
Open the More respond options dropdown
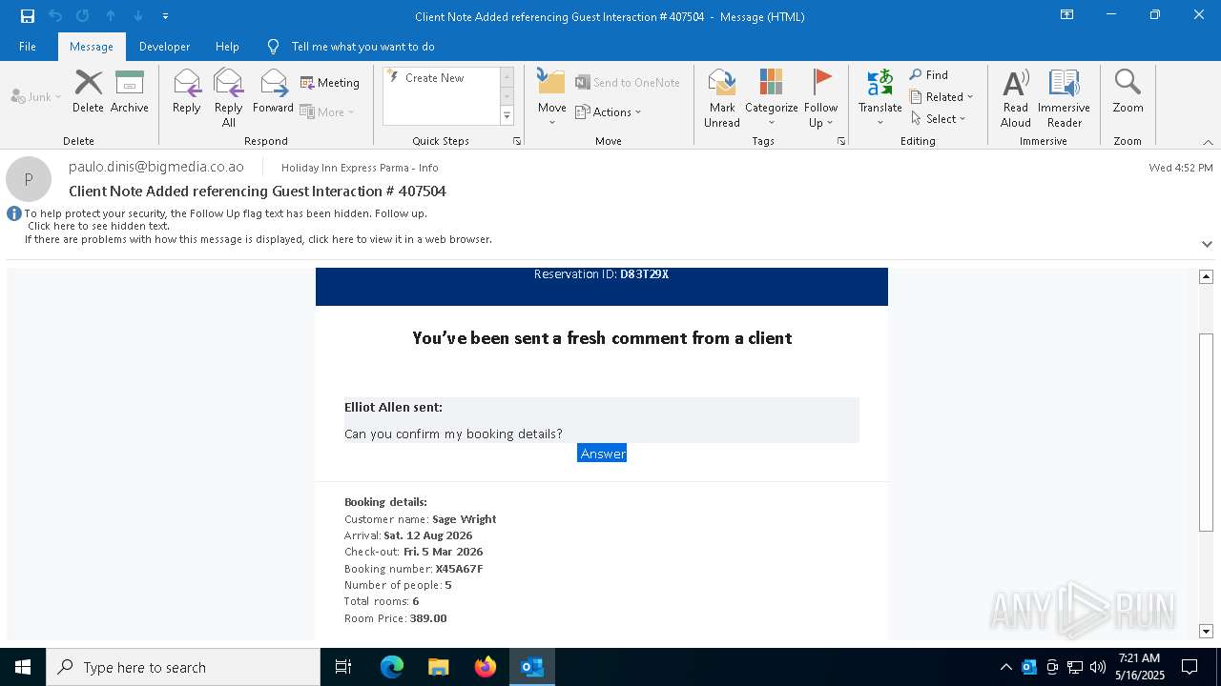tap(327, 111)
